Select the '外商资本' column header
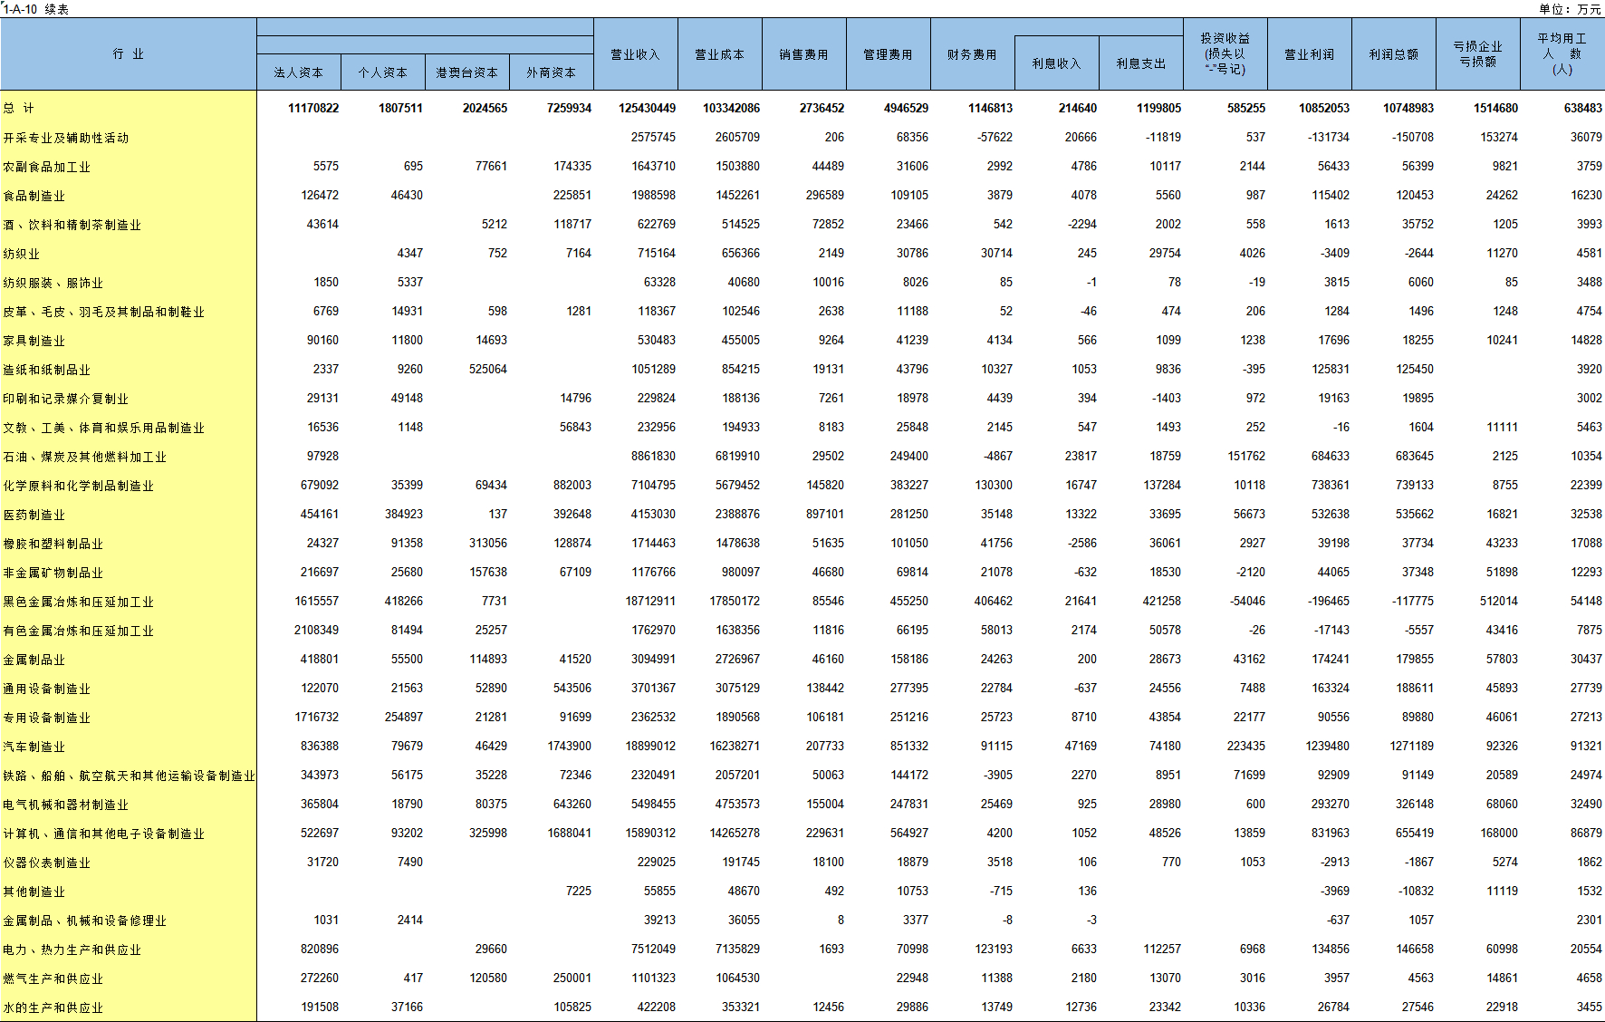Image resolution: width=1605 pixels, height=1022 pixels. (x=552, y=72)
